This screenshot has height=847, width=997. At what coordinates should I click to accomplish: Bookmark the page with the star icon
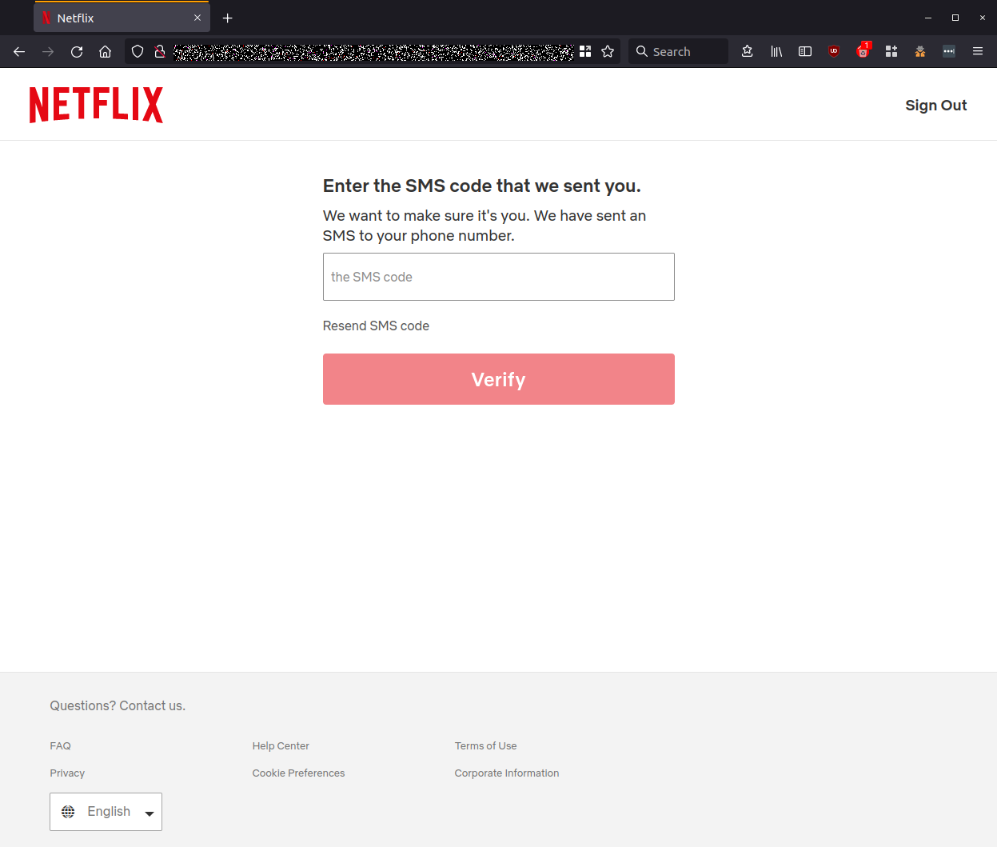[608, 51]
